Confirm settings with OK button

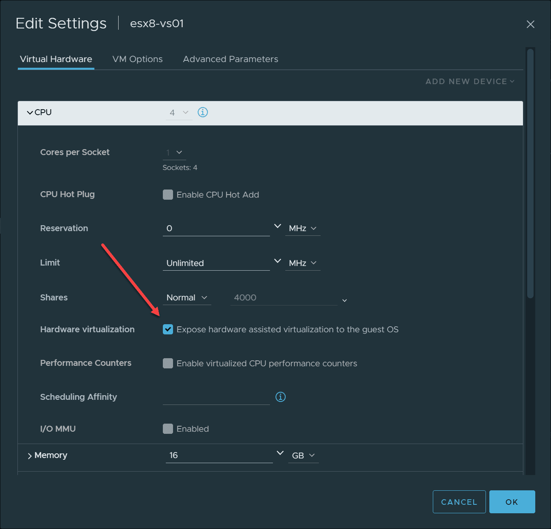pyautogui.click(x=512, y=502)
